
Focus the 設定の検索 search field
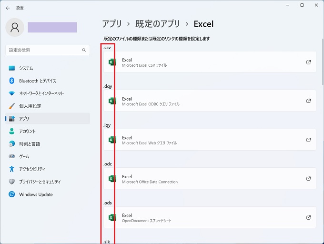48,50
